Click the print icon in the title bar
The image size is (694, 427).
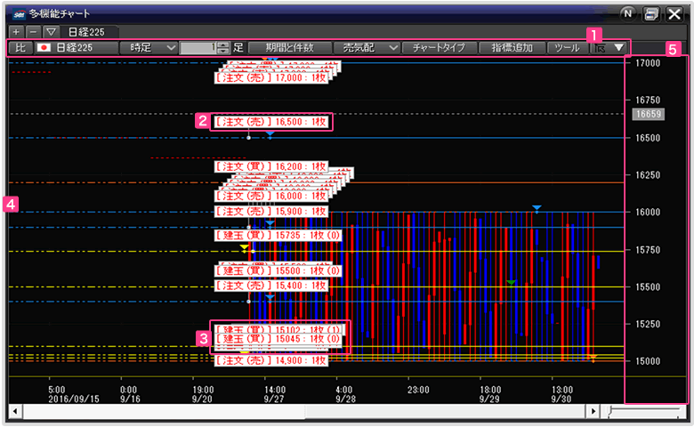point(652,14)
